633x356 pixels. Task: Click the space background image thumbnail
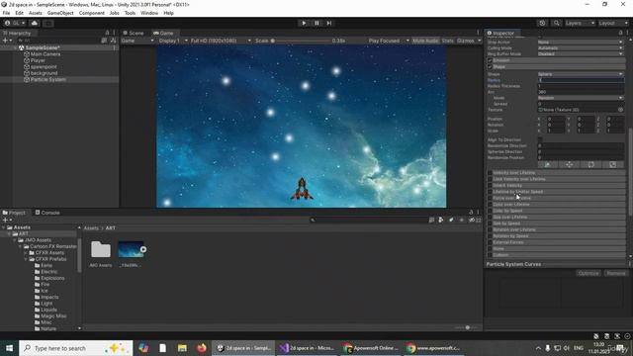[131, 249]
